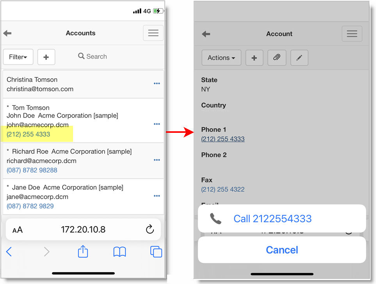376x284 pixels.
Task: Tap back arrow on Accounts header
Action: 7,33
